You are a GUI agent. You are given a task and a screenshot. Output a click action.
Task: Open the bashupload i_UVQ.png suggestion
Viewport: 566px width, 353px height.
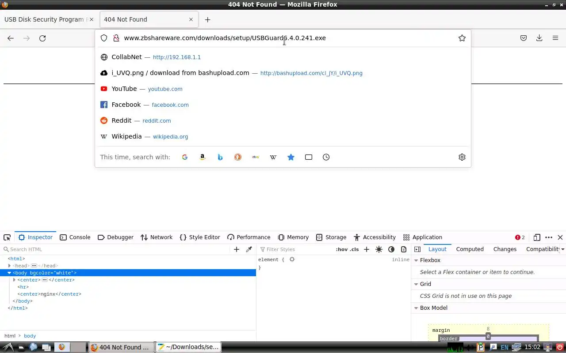(x=283, y=73)
